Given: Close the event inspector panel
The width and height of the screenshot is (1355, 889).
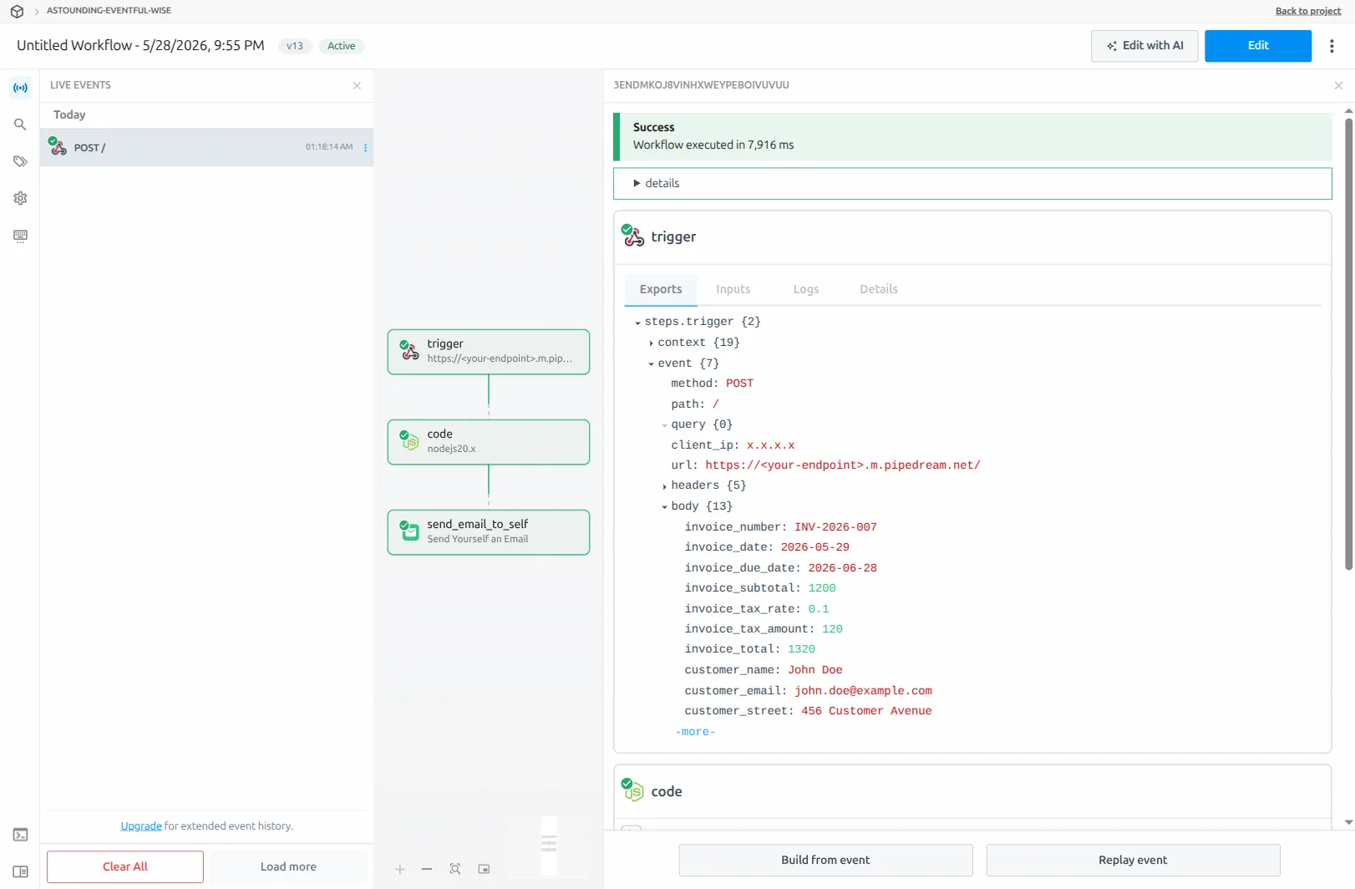Looking at the screenshot, I should [1338, 85].
